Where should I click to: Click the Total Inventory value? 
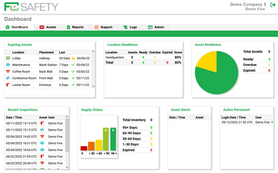[x=151, y=120]
